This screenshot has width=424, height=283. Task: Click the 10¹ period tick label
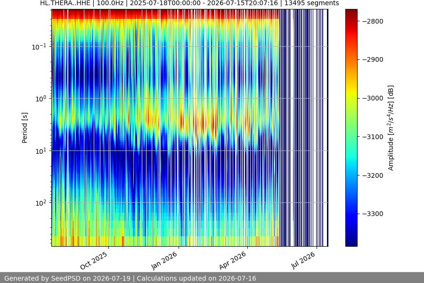[41, 151]
